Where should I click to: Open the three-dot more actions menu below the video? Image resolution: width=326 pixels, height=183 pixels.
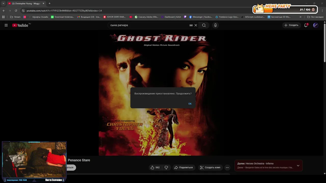pyautogui.click(x=227, y=167)
